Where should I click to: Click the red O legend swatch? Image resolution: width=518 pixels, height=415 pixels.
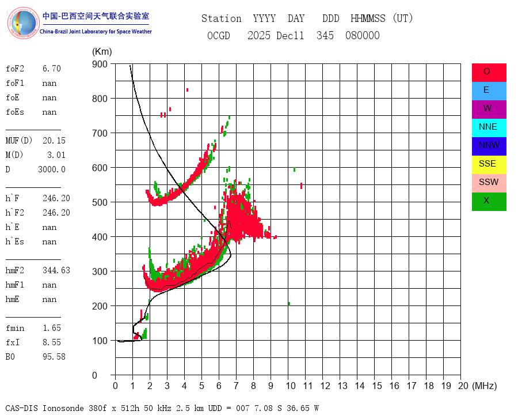(489, 73)
